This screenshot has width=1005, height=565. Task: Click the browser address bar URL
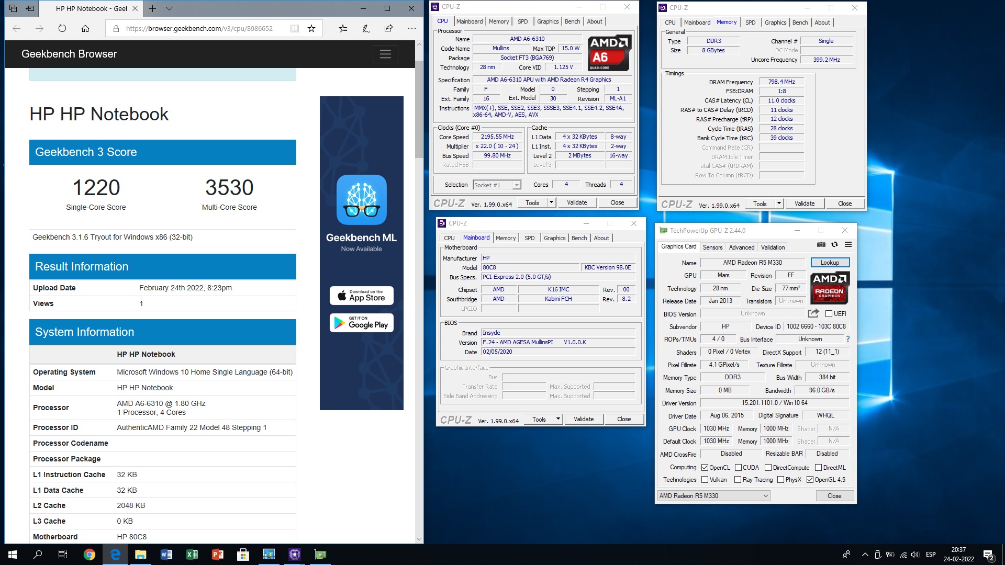(199, 29)
